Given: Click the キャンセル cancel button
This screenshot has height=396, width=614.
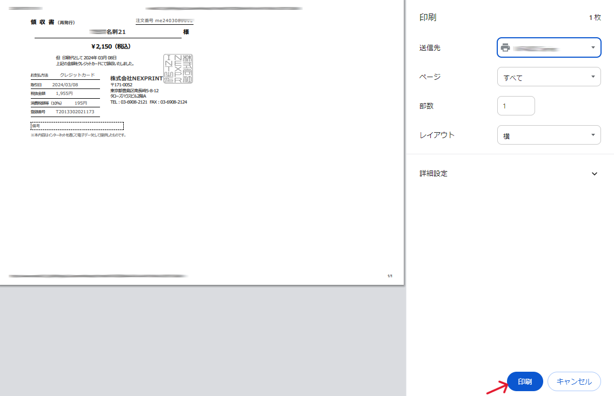Looking at the screenshot, I should (x=574, y=381).
